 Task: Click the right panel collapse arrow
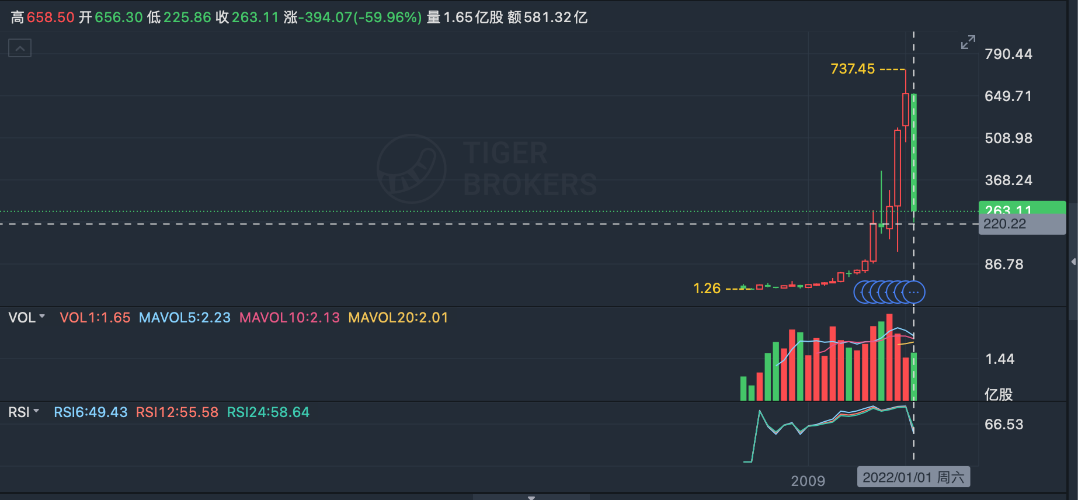[1073, 262]
